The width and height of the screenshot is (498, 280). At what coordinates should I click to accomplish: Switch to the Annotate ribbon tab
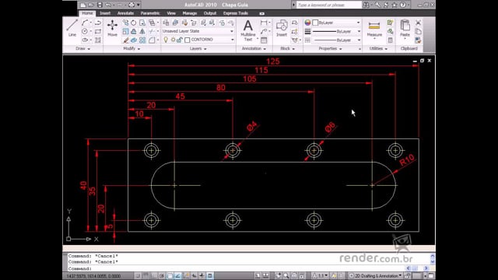[125, 13]
